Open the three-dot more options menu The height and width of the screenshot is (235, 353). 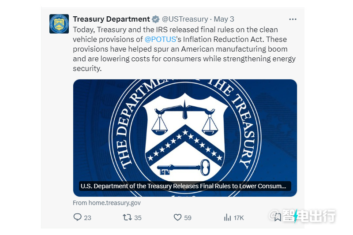point(293,19)
